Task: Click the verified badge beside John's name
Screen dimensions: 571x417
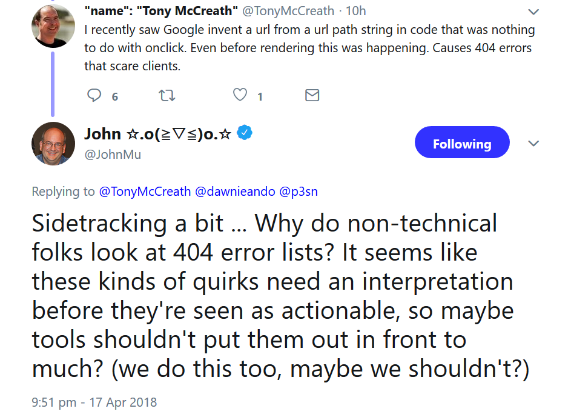Action: (x=244, y=134)
